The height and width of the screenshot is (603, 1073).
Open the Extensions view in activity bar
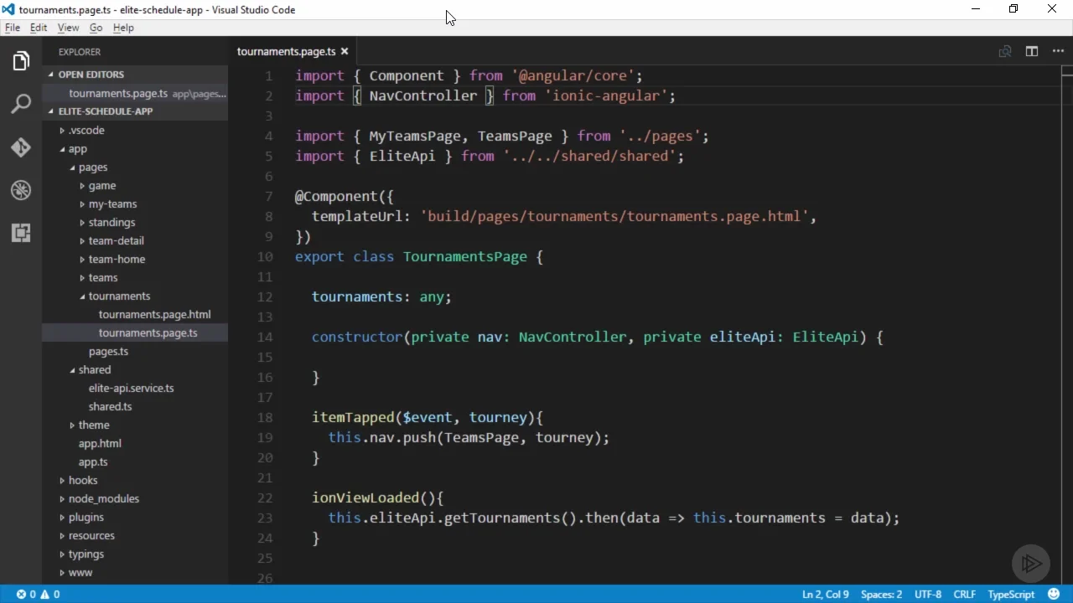[21, 233]
